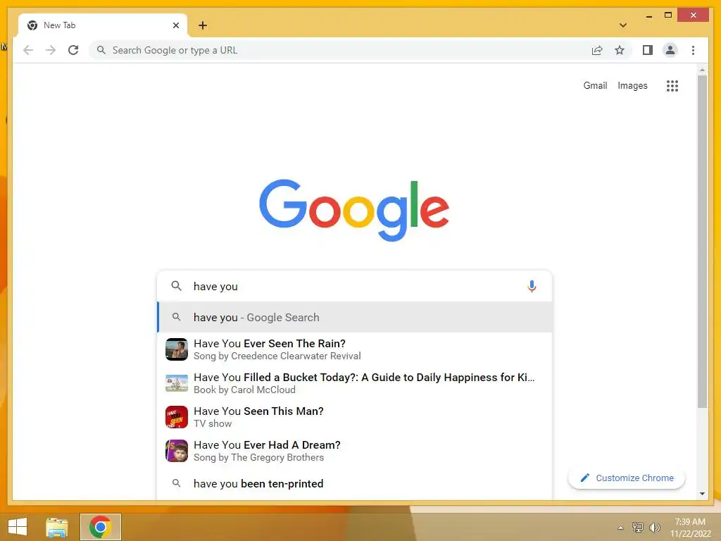721x541 pixels.
Task: Reload the current page
Action: 73,50
